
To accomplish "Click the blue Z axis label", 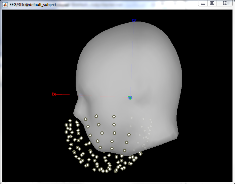I will 134,20.
